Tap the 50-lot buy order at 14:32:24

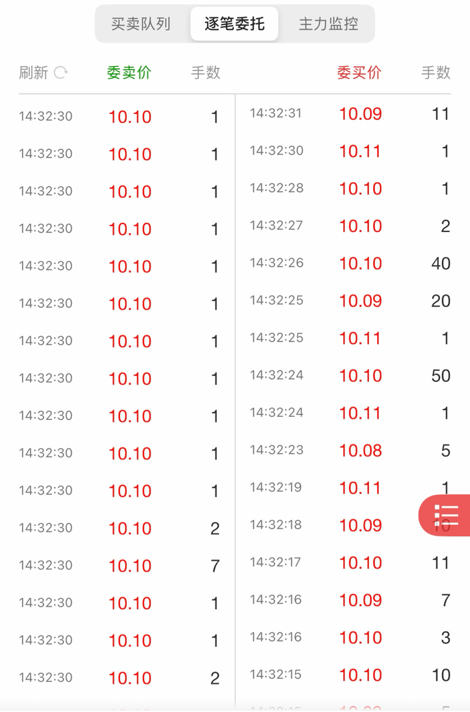349,375
